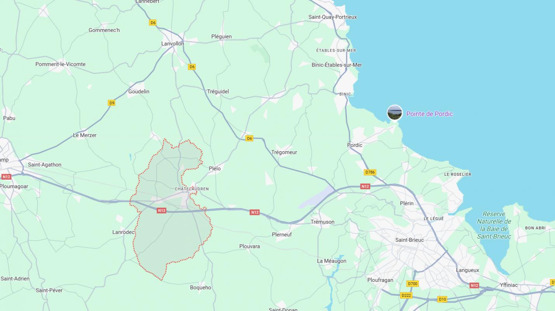Viewport: 555px width, 311px height.
Task: Select the Châtelaudren label in highlighted area
Action: click(x=192, y=189)
